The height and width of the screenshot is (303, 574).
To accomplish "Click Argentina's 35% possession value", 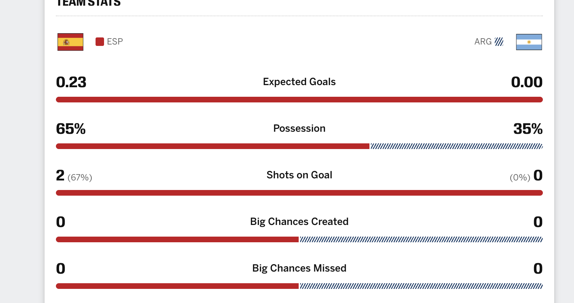I will tap(528, 129).
